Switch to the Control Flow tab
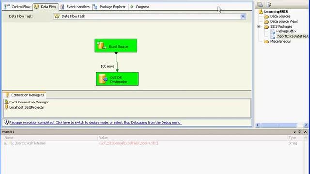Viewport: 310px width, 174px height. 17,7
